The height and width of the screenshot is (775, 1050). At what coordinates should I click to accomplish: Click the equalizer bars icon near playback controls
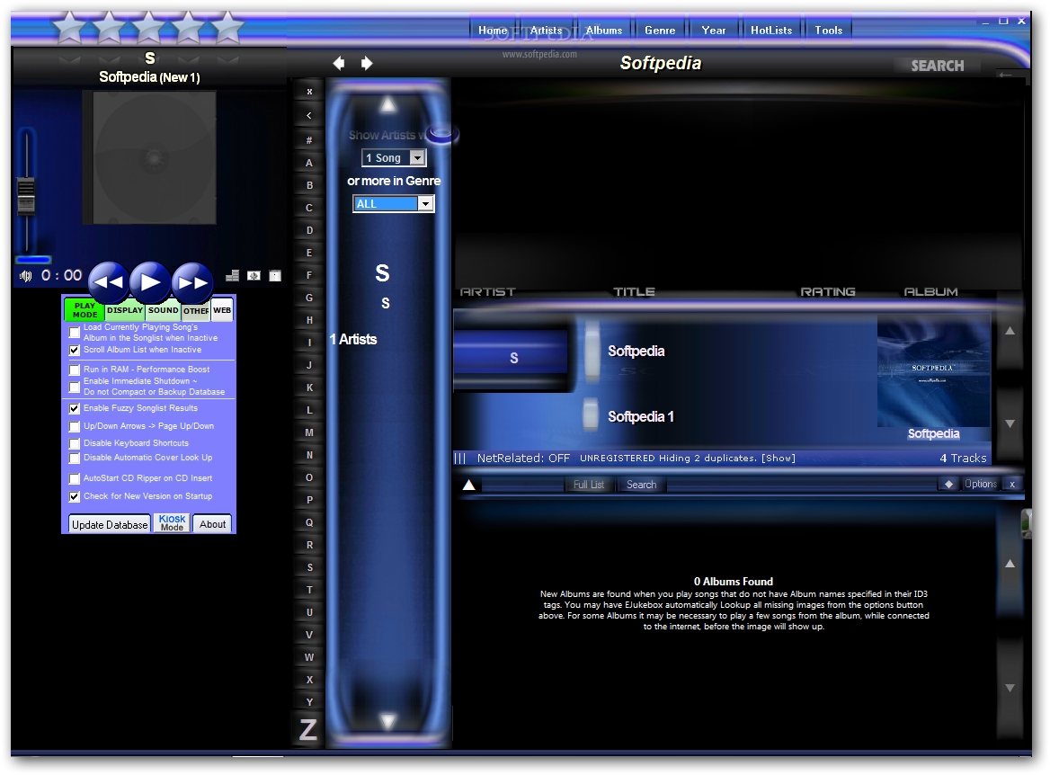(232, 275)
